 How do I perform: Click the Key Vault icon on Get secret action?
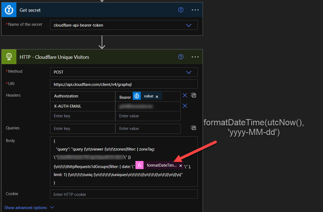pyautogui.click(x=9, y=10)
